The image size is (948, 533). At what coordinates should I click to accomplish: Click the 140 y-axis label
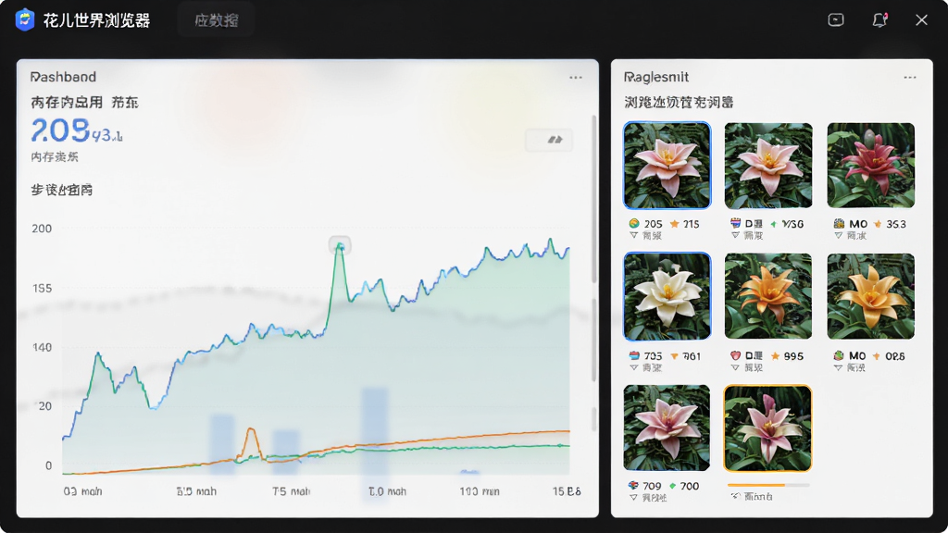coord(42,348)
